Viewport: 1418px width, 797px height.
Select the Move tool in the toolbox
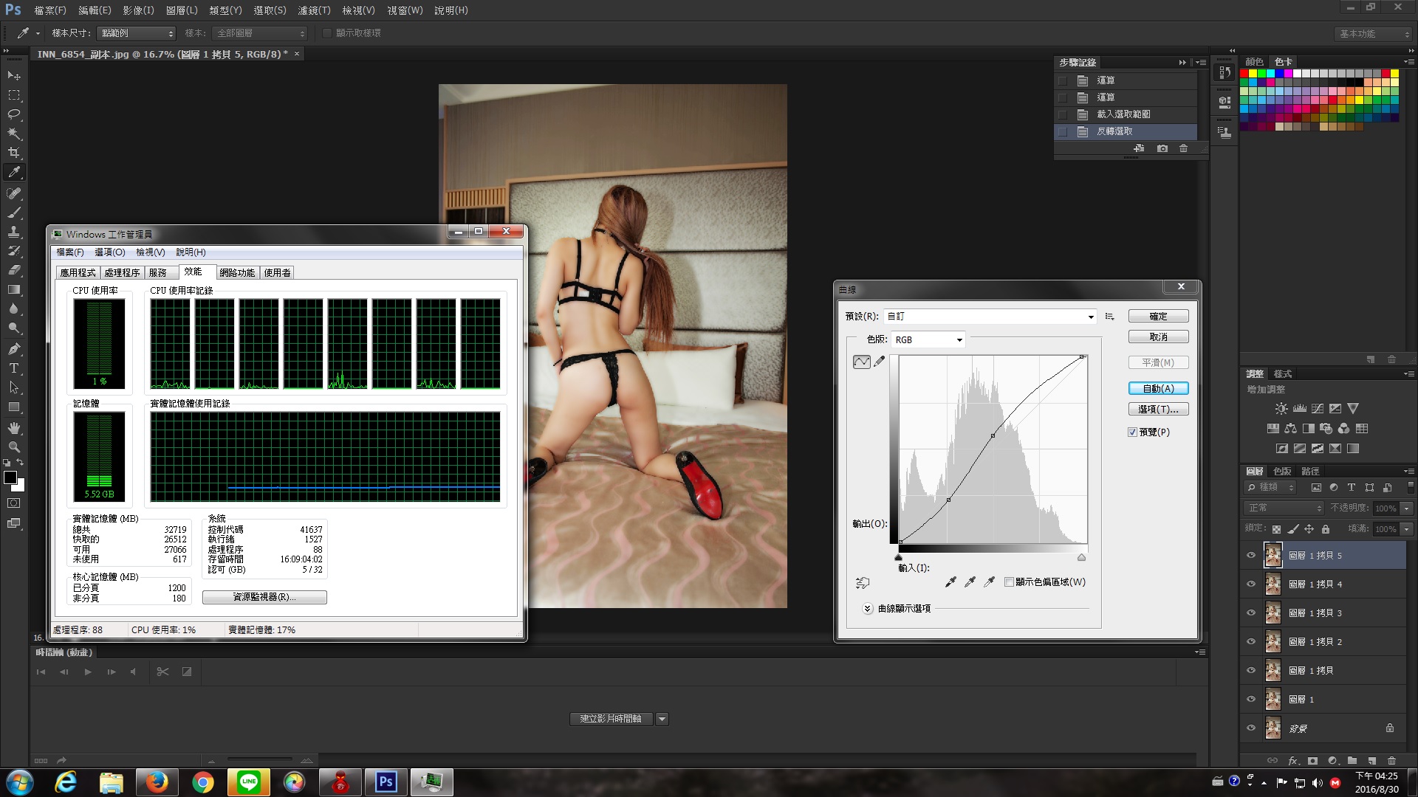14,76
